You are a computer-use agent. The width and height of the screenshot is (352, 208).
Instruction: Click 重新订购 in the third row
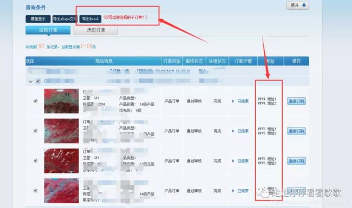pos(297,161)
